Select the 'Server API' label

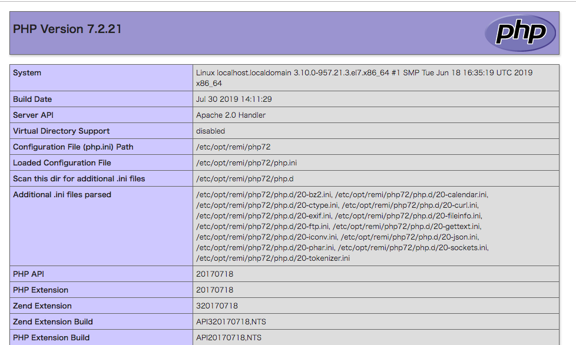pyautogui.click(x=33, y=115)
